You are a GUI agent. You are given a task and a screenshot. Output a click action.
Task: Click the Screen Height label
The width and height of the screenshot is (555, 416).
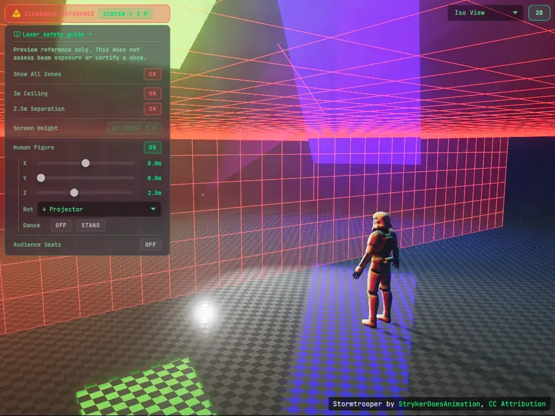pos(35,128)
